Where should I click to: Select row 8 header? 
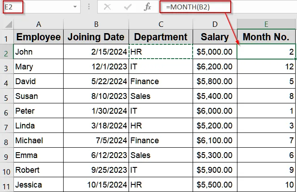coord(7,140)
